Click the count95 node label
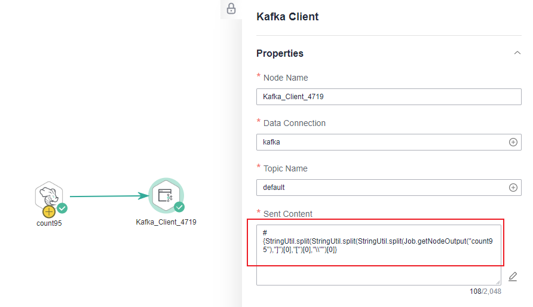The image size is (533, 307). point(49,223)
